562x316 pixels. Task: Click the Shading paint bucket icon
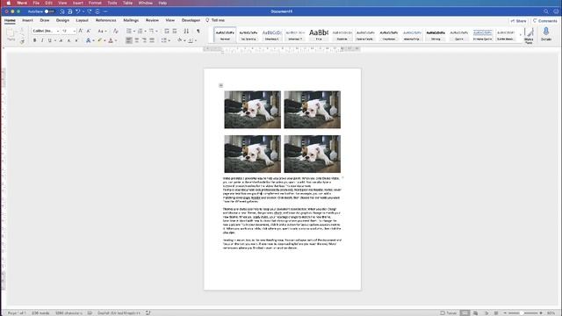179,40
